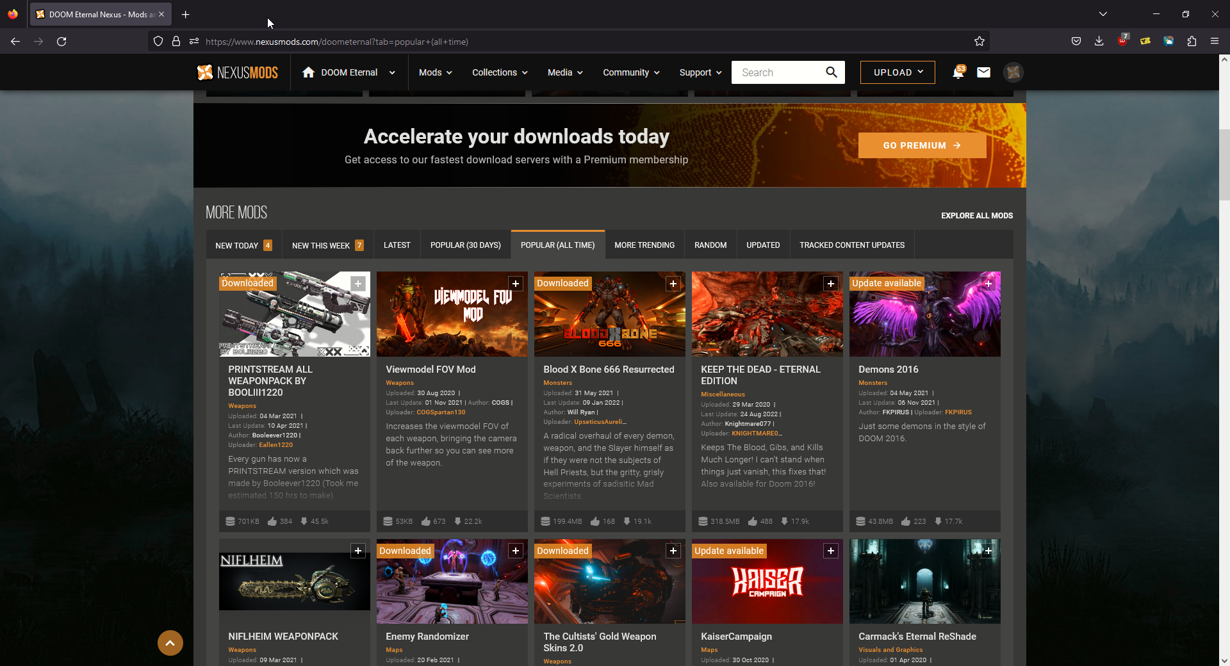Viewport: 1230px width, 666px height.
Task: Switch to the Random tab
Action: 710,245
